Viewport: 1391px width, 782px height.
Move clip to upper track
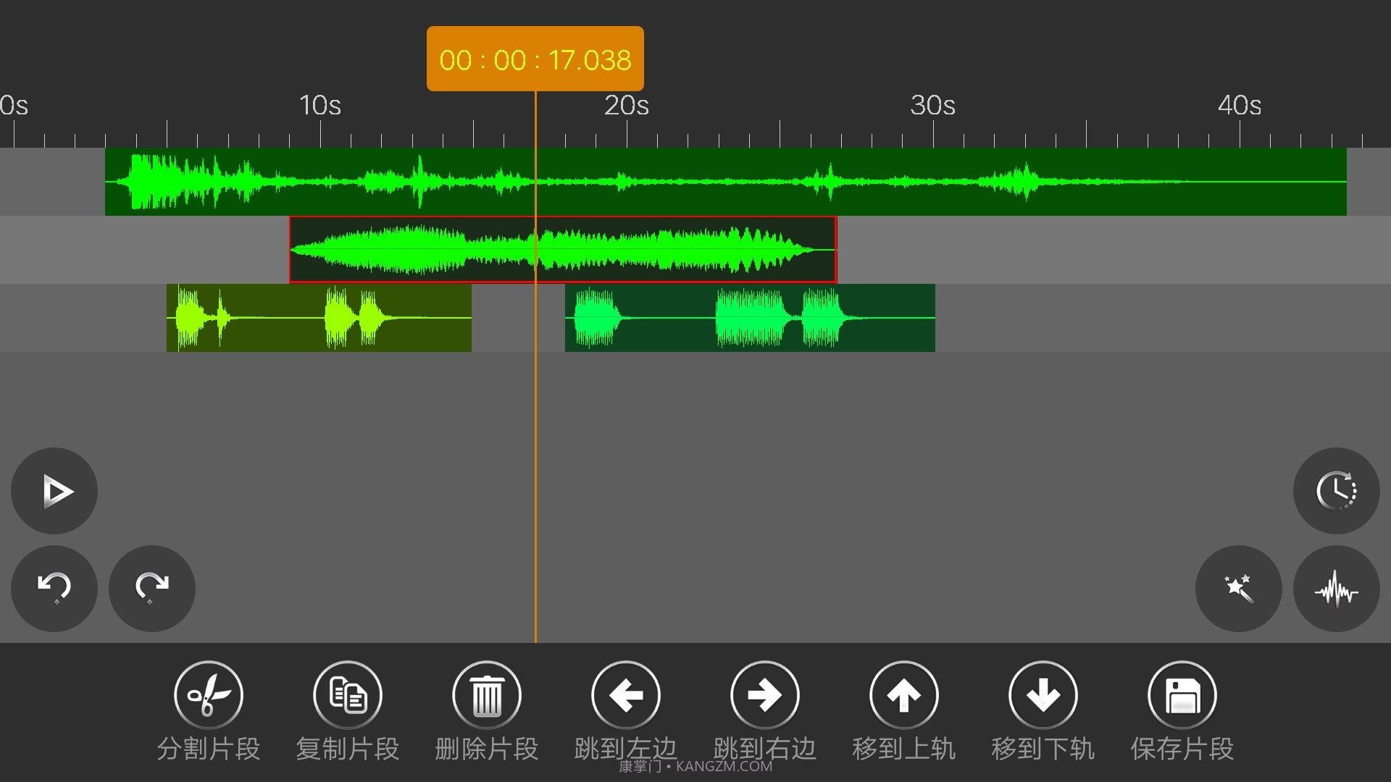pyautogui.click(x=904, y=695)
